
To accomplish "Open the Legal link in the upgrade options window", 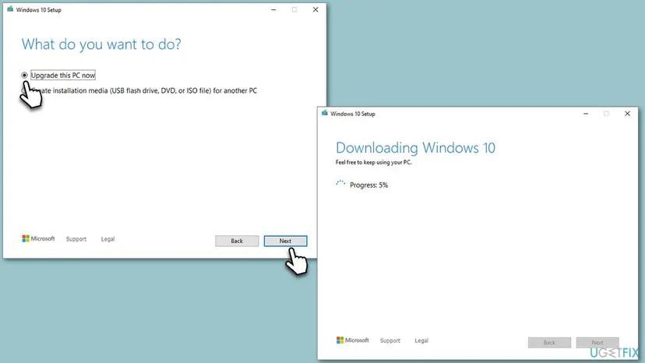I will [107, 238].
